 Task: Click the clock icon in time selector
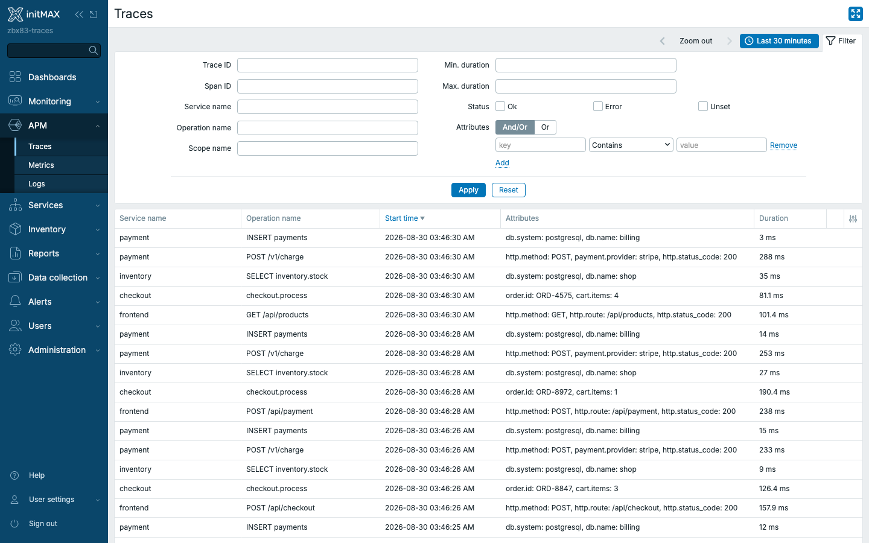pyautogui.click(x=749, y=41)
